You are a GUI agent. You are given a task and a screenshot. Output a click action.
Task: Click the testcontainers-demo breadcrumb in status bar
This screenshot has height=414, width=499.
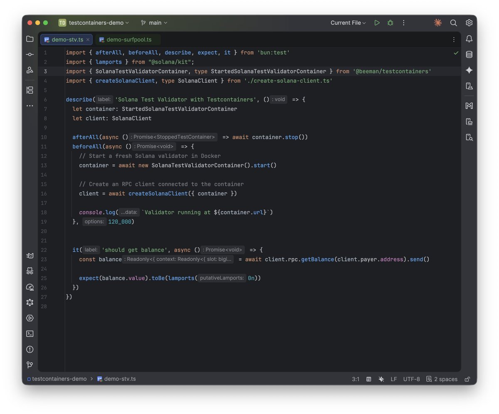57,379
